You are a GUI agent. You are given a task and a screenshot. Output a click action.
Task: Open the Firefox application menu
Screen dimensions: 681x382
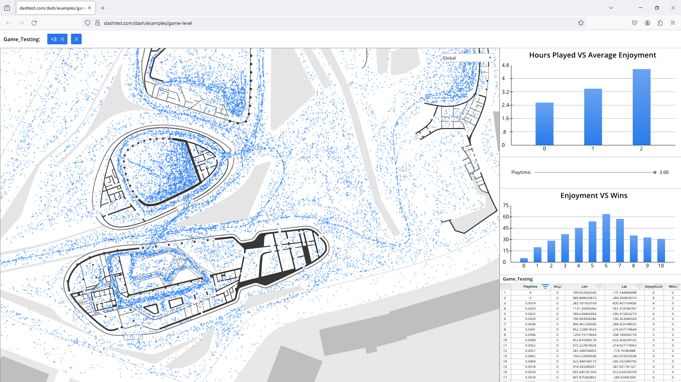click(x=673, y=23)
